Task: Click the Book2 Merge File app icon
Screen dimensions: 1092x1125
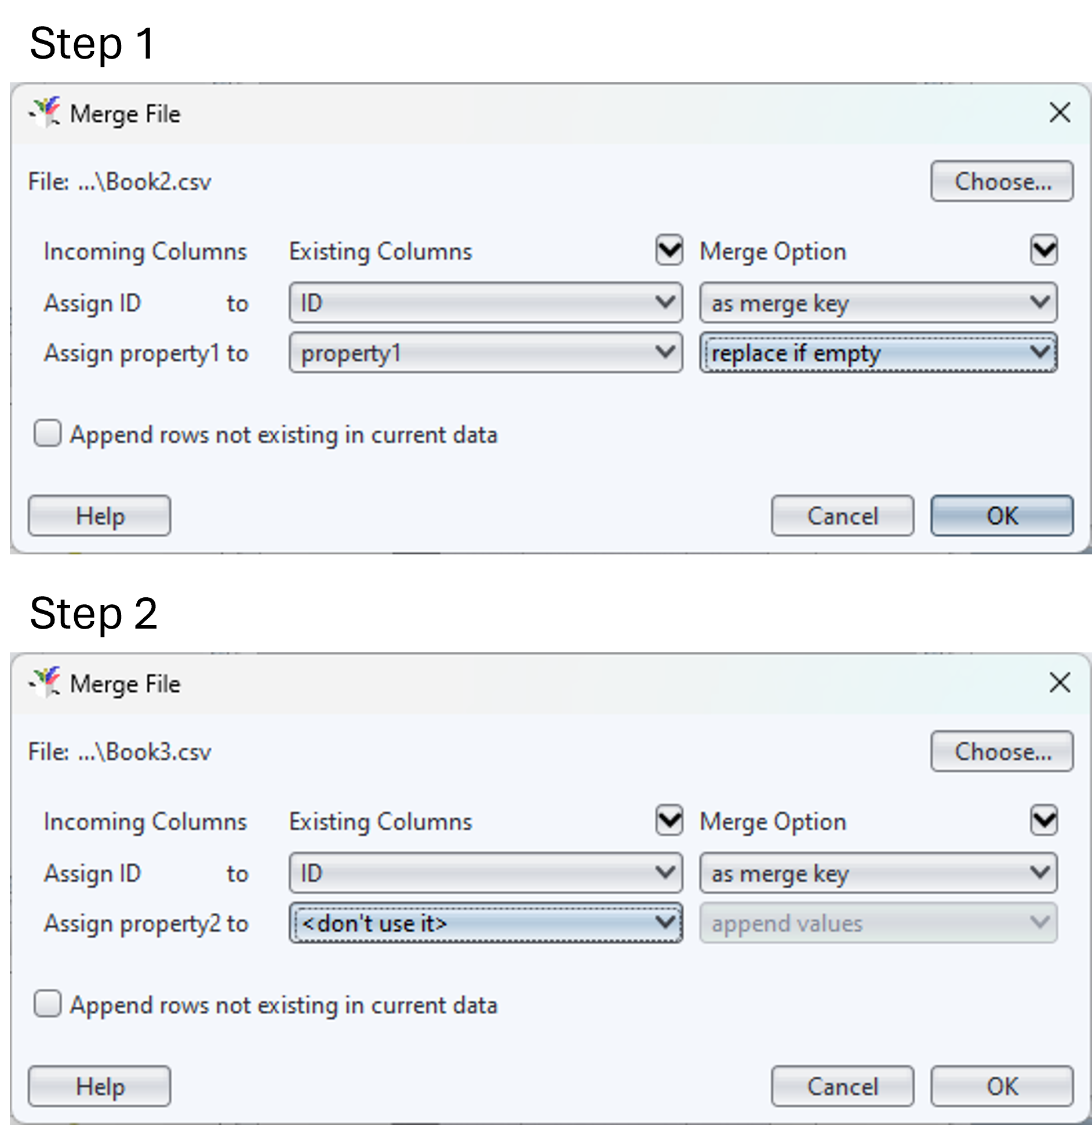Action: click(46, 113)
